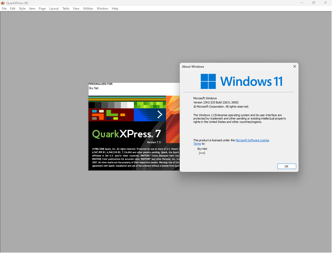Open the Style menu
Screen dimensions: 332x253
22,9
